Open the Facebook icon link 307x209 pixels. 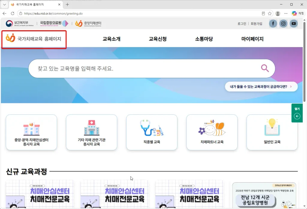[273, 24]
